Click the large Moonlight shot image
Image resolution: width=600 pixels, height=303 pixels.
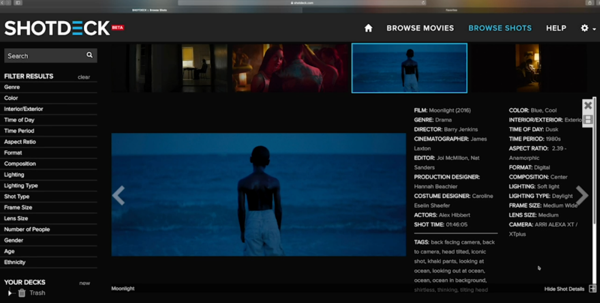click(259, 194)
